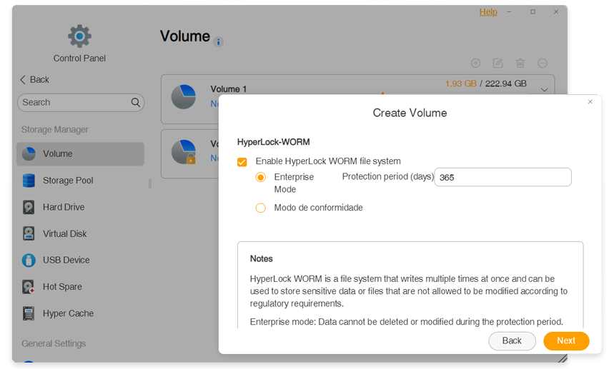The image size is (609, 369).
Task: Open the Help link
Action: pos(488,12)
